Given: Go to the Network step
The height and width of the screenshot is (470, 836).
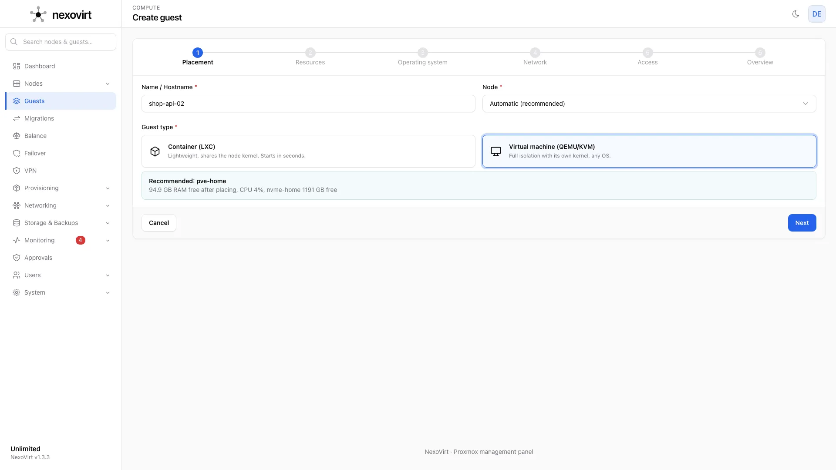Looking at the screenshot, I should (535, 57).
